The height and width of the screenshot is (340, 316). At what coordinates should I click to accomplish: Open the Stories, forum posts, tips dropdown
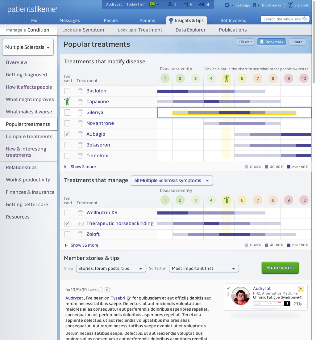pos(111,269)
